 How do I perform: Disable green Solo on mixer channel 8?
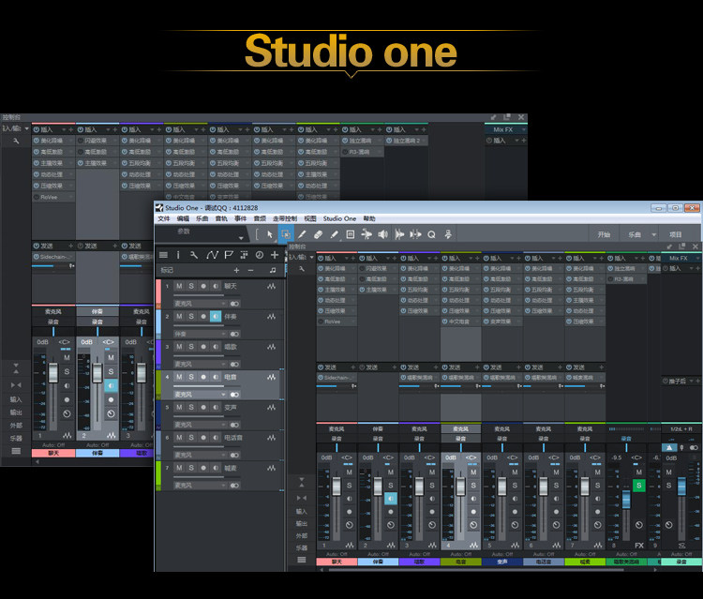coord(639,486)
